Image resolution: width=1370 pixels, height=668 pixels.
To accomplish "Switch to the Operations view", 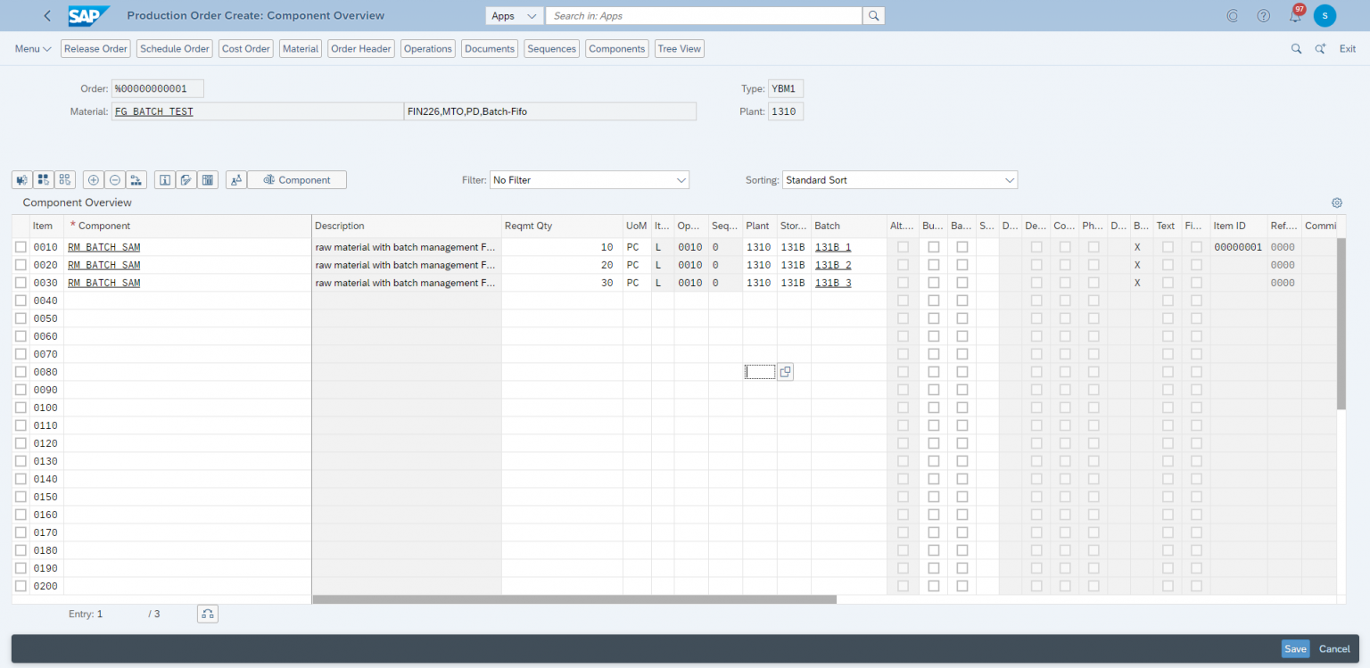I will 427,48.
